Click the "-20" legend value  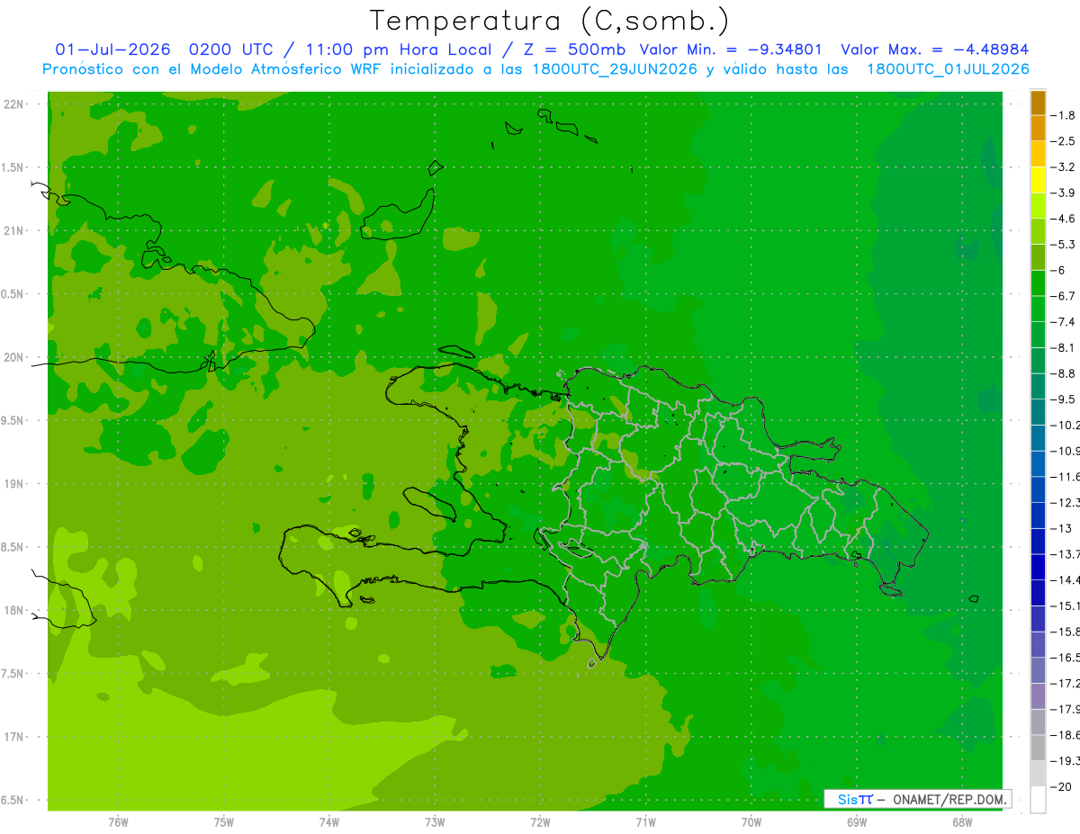[x=1061, y=786]
